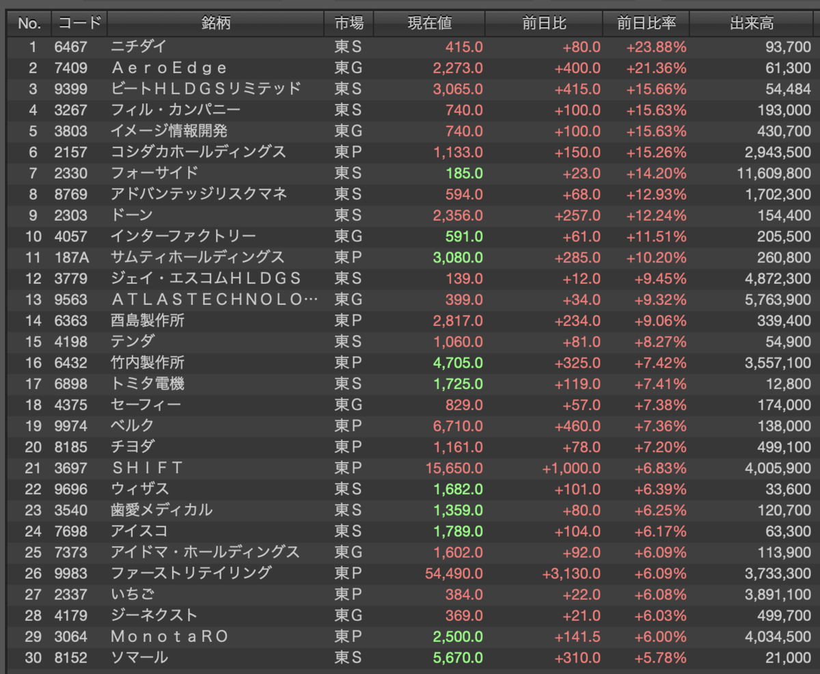820x674 pixels.
Task: Select SHIFT stock name
Action: pos(148,468)
